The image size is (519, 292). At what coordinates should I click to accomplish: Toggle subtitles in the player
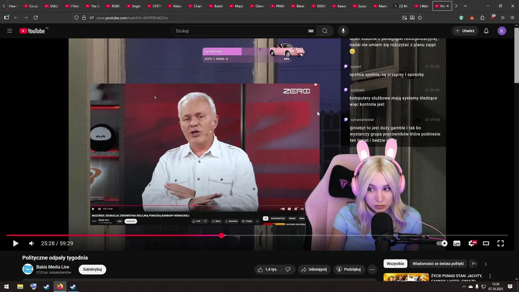pyautogui.click(x=457, y=243)
